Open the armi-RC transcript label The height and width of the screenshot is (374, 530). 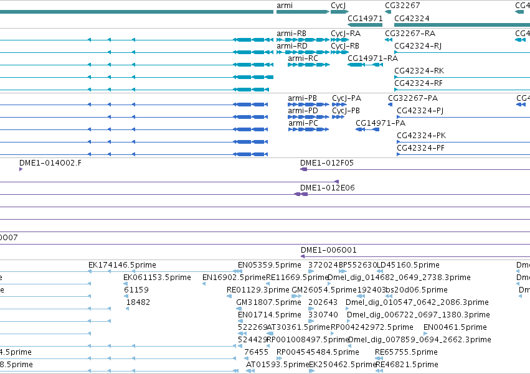tap(303, 58)
